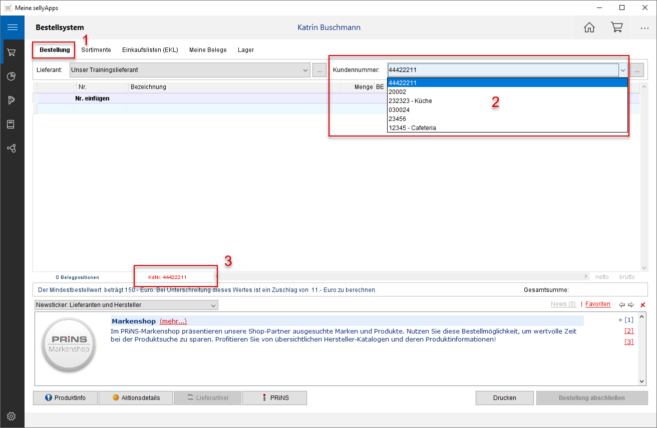Follow the (mehr...) Markenshop link
Image resolution: width=657 pixels, height=428 pixels.
pyautogui.click(x=173, y=321)
